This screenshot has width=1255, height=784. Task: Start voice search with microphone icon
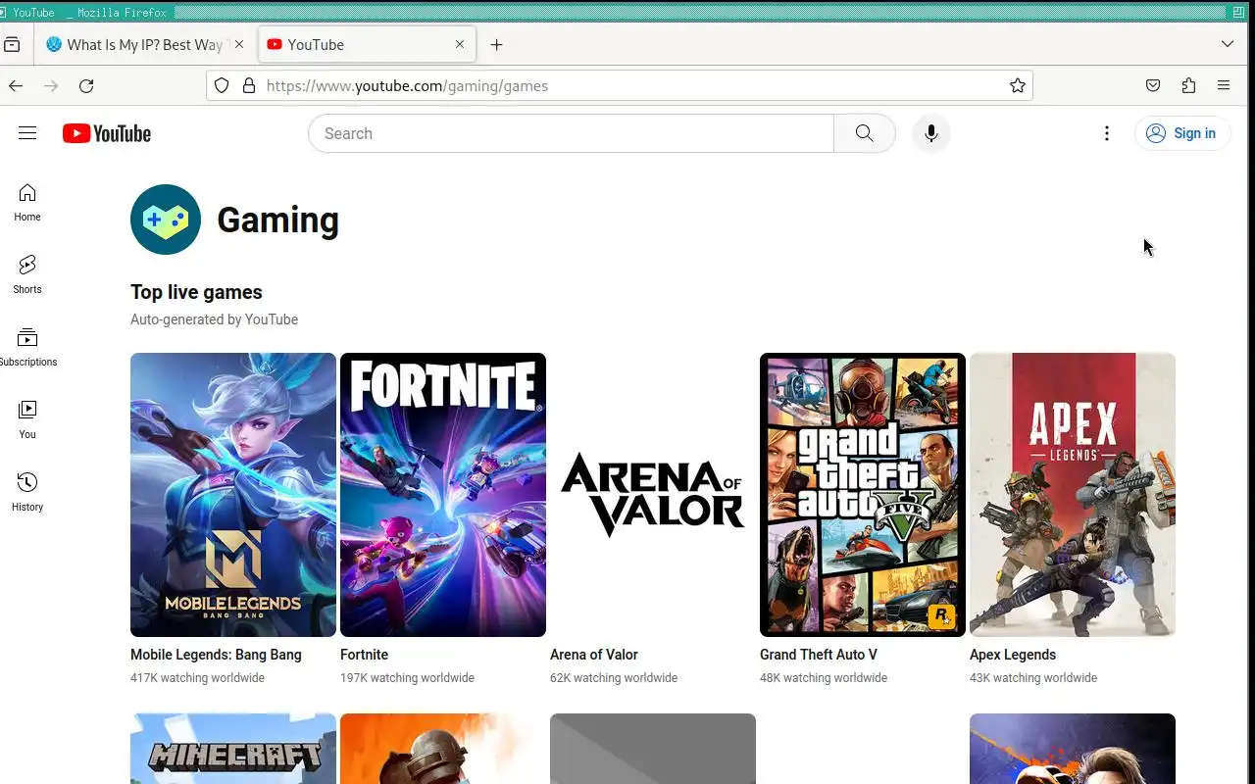point(931,133)
